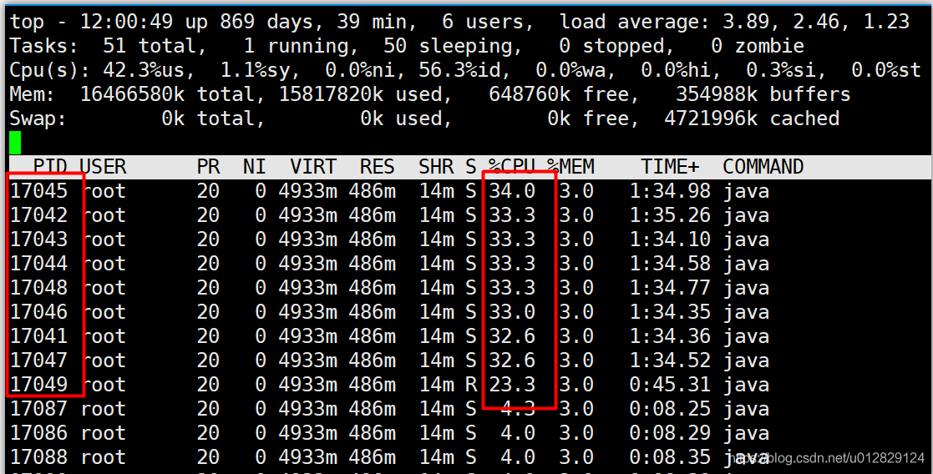The width and height of the screenshot is (933, 474).
Task: Click the USER column header
Action: (103, 167)
